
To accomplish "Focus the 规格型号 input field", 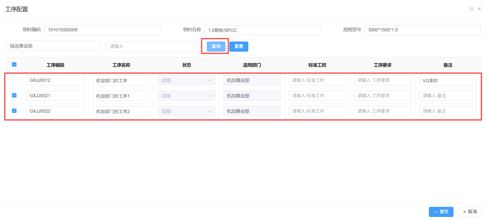I will pyautogui.click(x=422, y=30).
